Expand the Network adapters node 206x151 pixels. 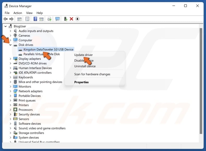[x=10, y=91]
